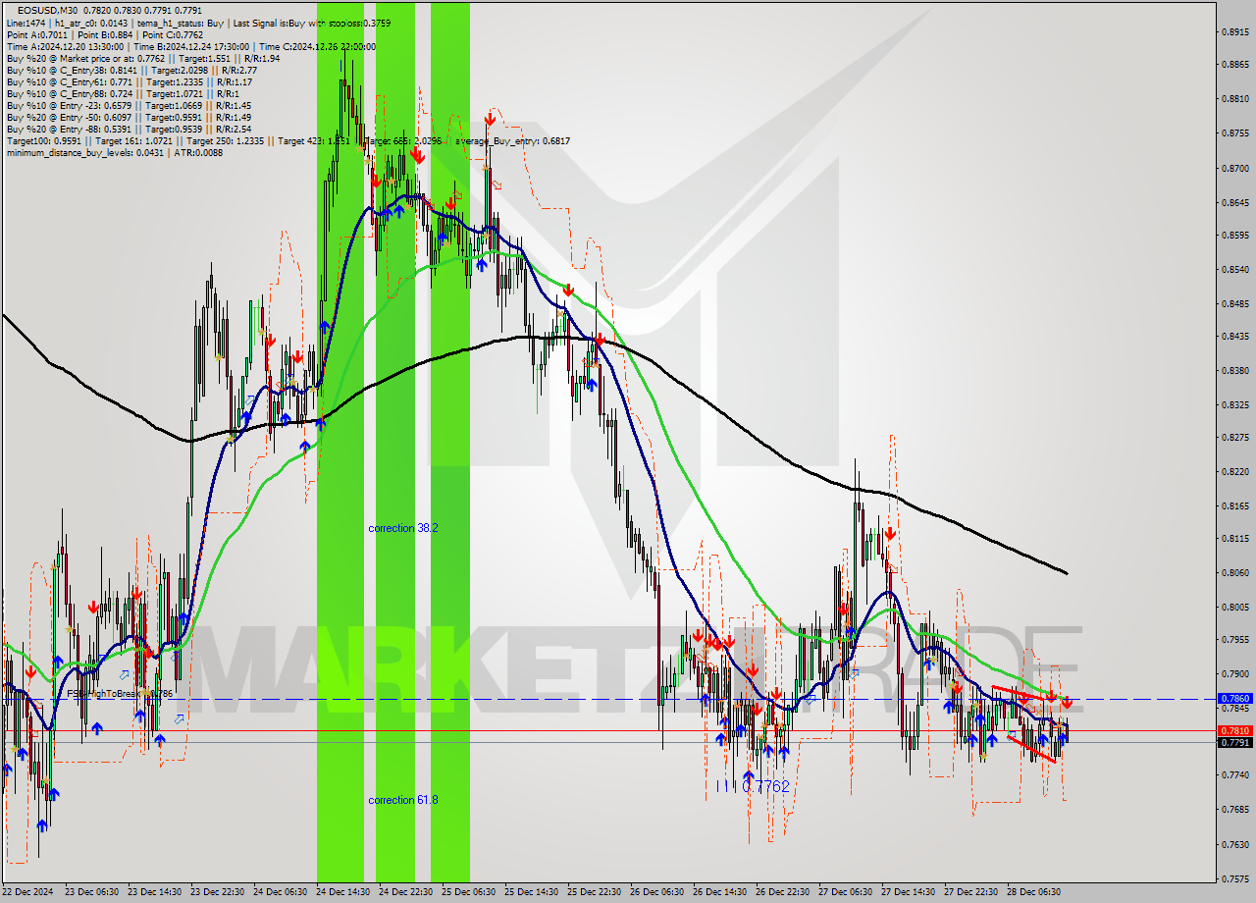Click '27 Dec 06:30' on the time axis
This screenshot has height=903, width=1256.
(845, 892)
